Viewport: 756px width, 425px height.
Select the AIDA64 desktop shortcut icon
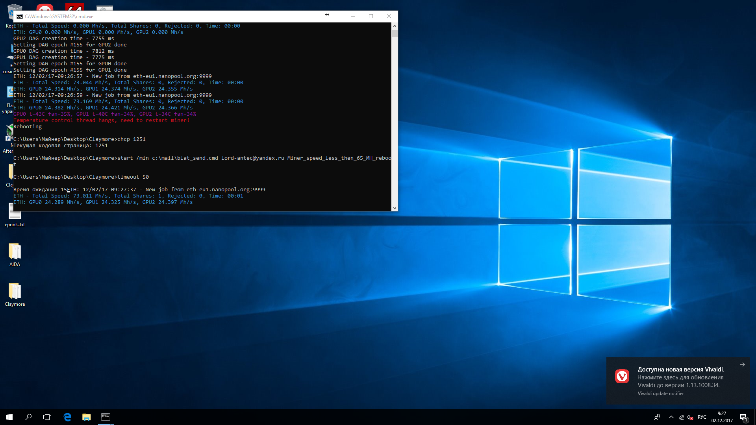point(74,7)
